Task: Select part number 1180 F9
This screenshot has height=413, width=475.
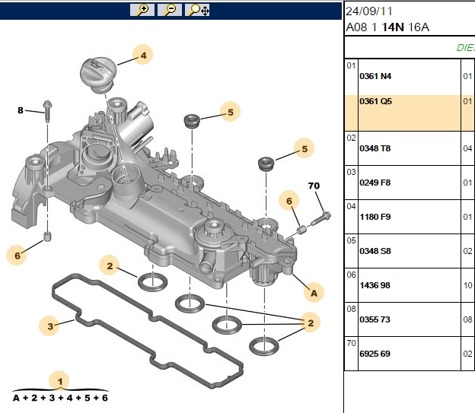Action: tap(375, 217)
